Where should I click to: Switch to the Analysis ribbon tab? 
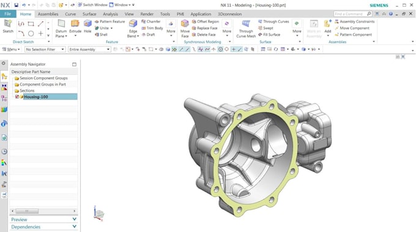click(110, 14)
